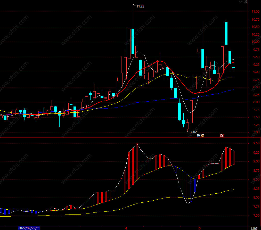
Task: Click the 日线 period label
Action: coord(254,228)
